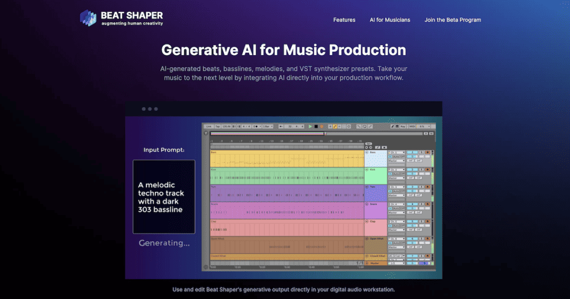Solo the Snare track
570x299 pixels.
pos(421,204)
